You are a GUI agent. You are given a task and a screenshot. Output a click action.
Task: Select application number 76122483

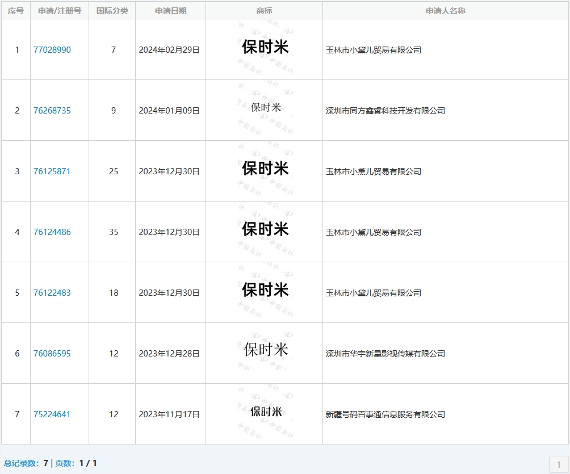(x=52, y=293)
